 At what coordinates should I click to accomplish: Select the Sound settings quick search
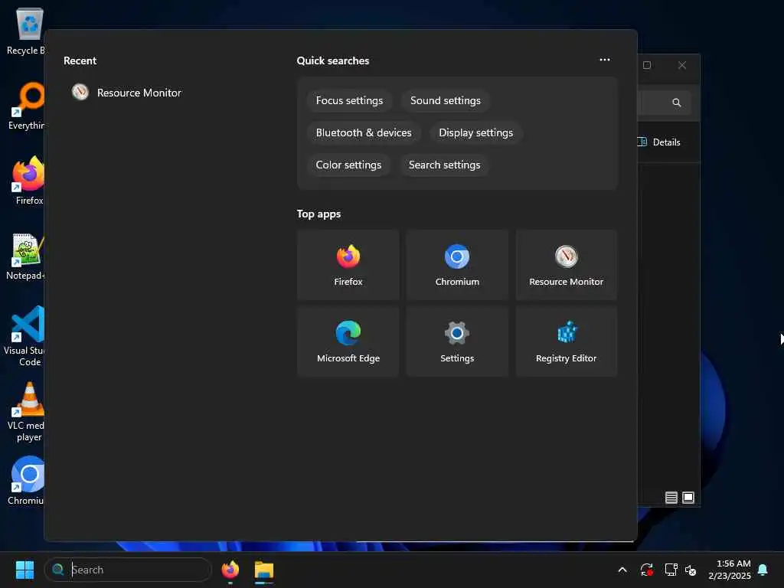click(445, 100)
